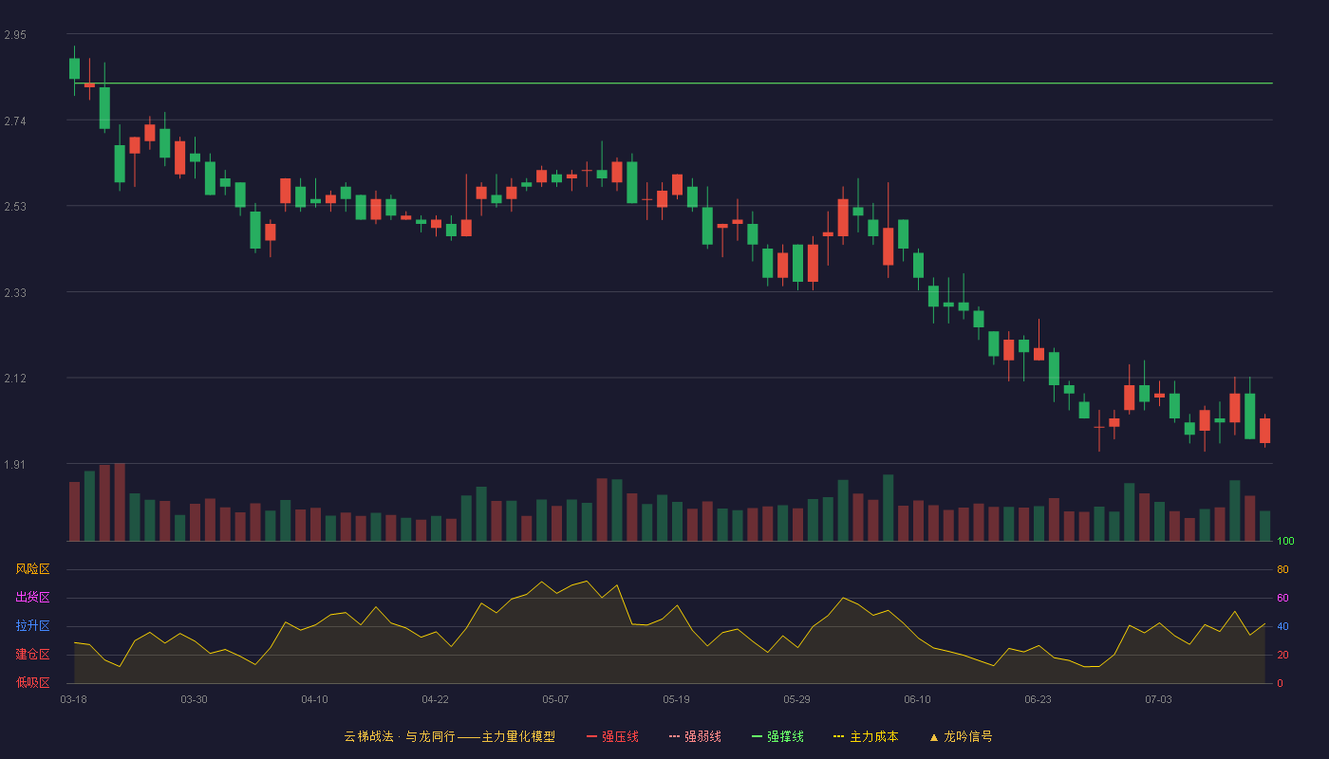Viewport: 1329px width, 759px height.
Task: Click the 06-23 date label
Action: point(1038,699)
